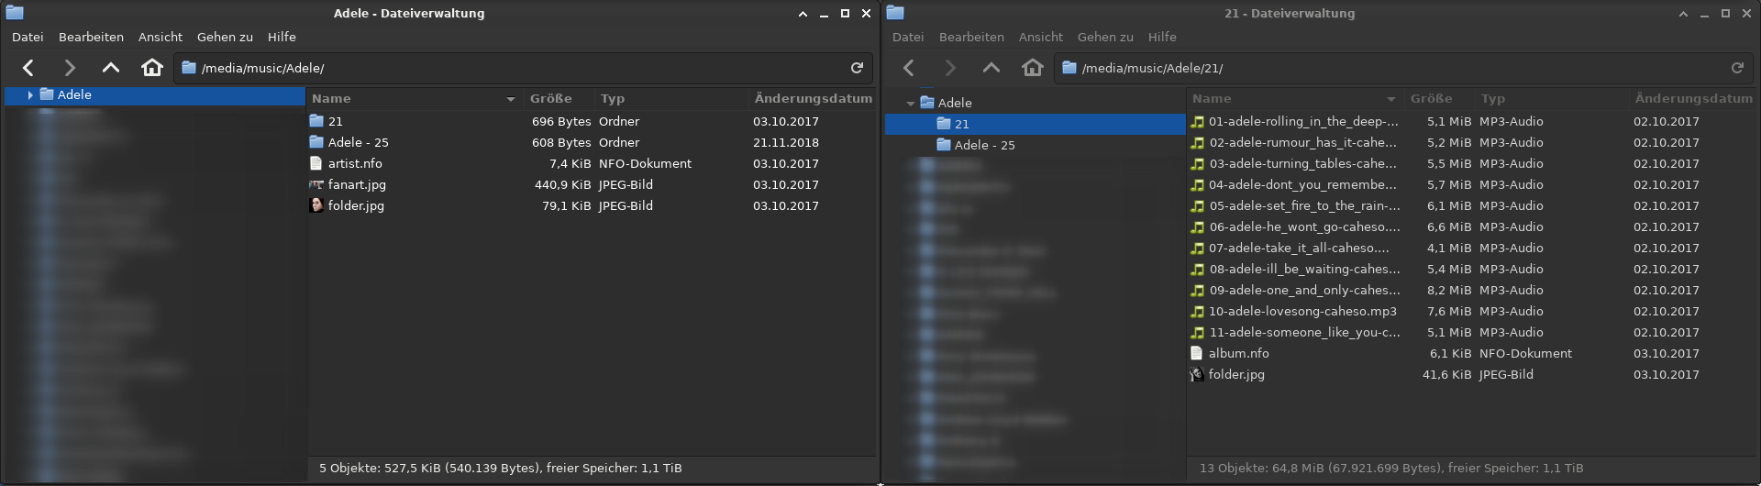Screen dimensions: 1761x486
Task: Select highlighted Adele tree row in left window
Action: click(155, 94)
